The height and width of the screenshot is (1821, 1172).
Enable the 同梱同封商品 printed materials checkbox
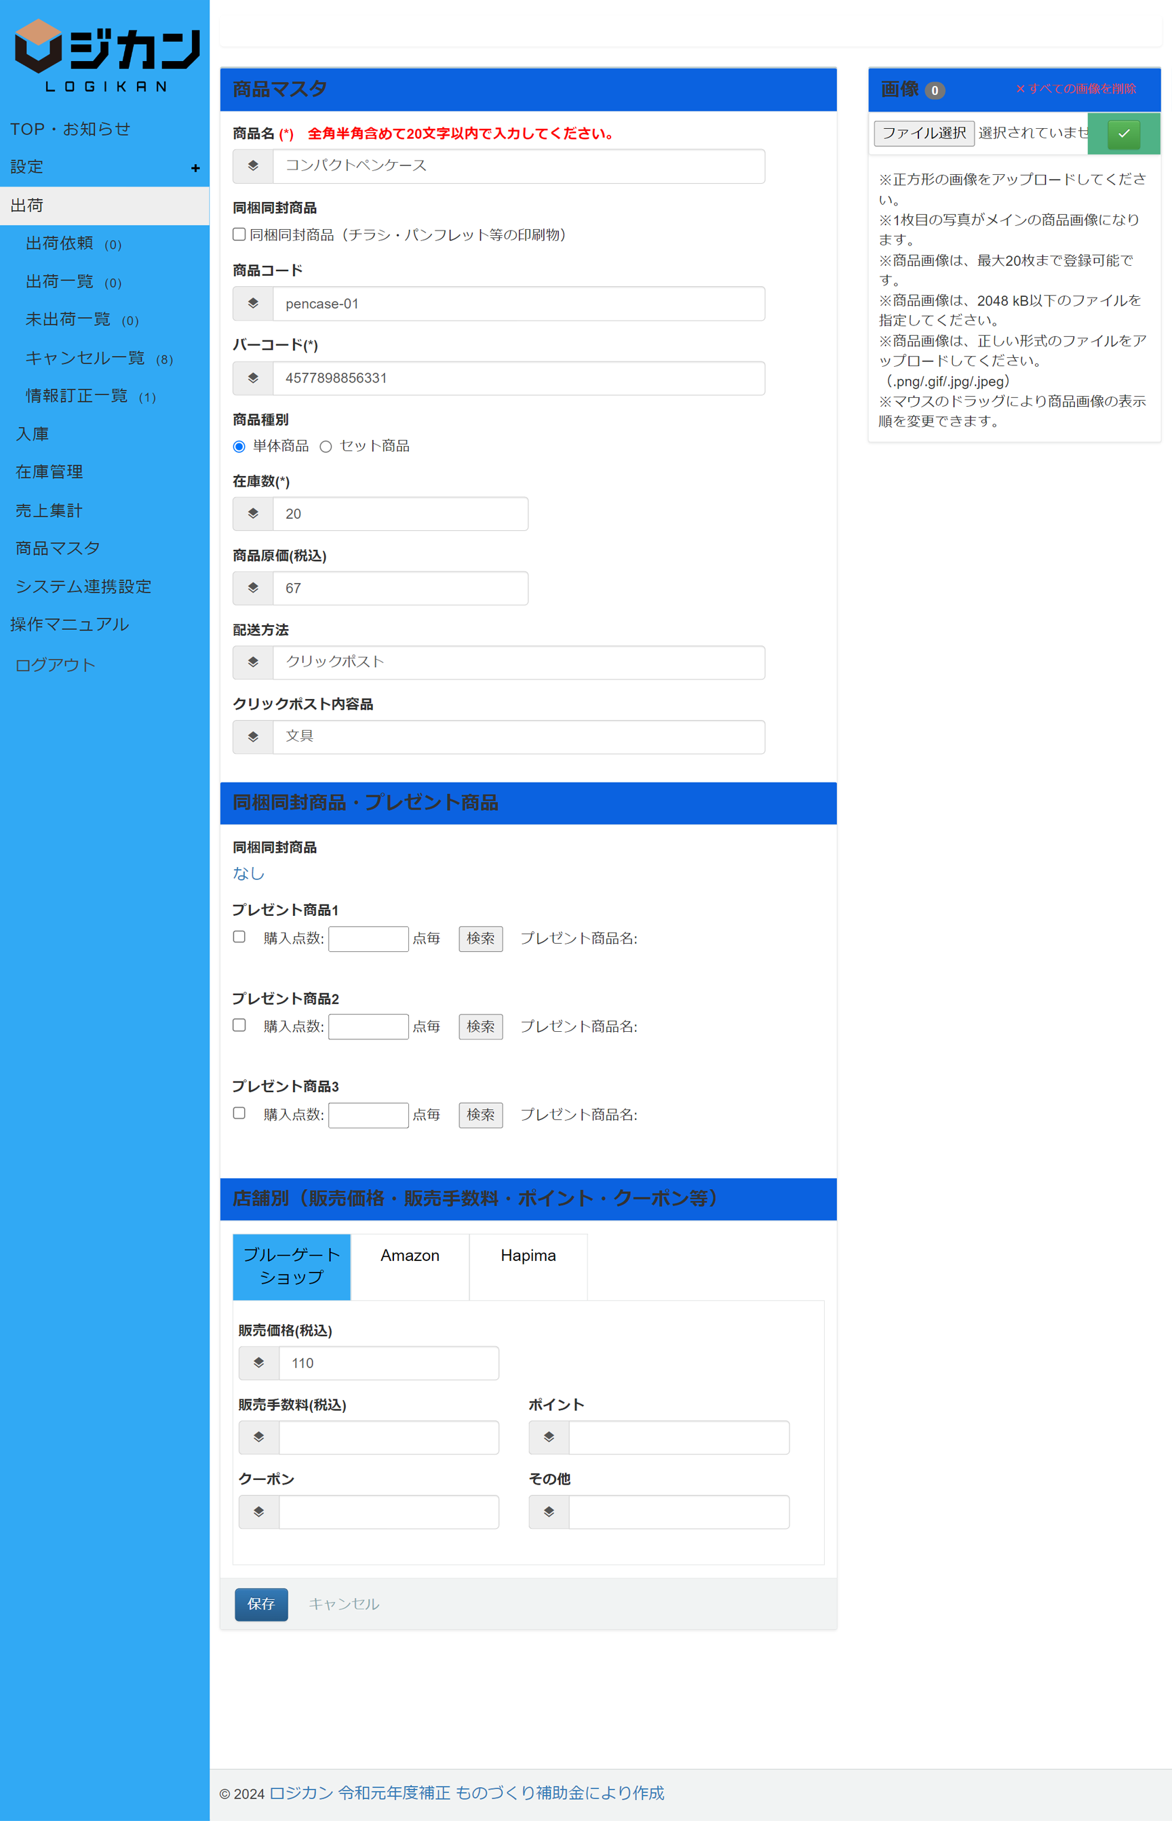pyautogui.click(x=239, y=235)
